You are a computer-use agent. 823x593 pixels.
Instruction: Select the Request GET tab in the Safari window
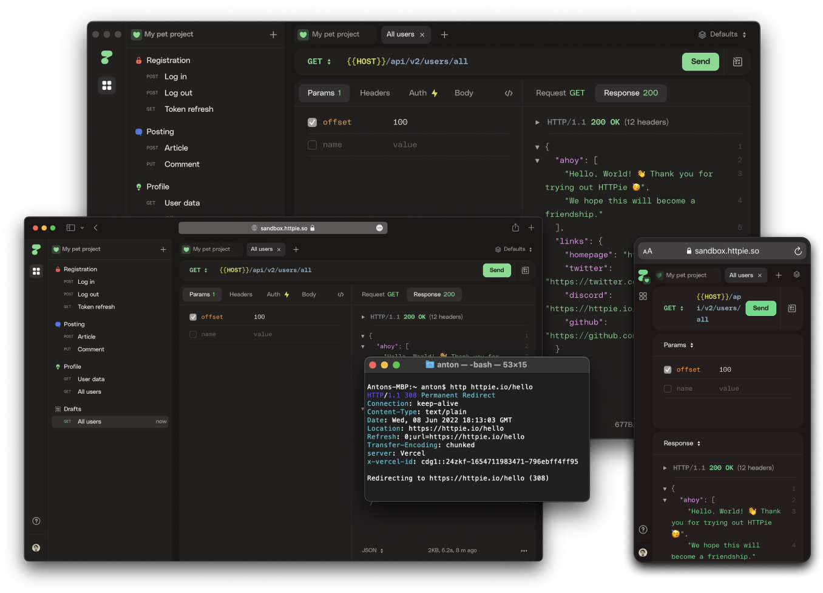click(x=380, y=295)
